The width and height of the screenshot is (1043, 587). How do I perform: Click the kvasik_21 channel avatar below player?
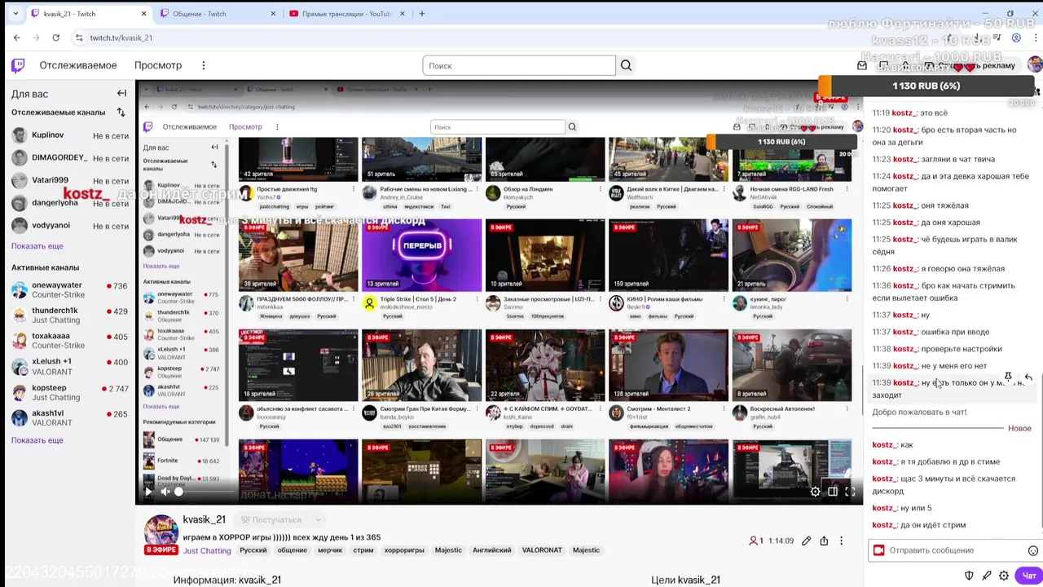(161, 532)
